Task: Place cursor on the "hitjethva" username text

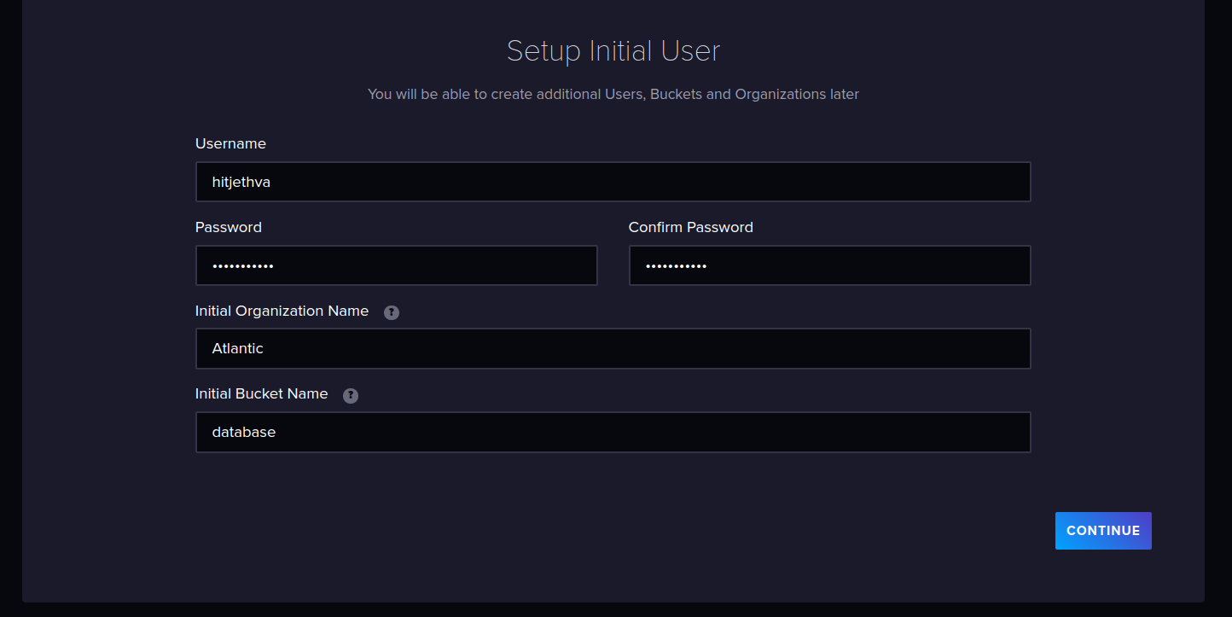Action: [x=241, y=182]
